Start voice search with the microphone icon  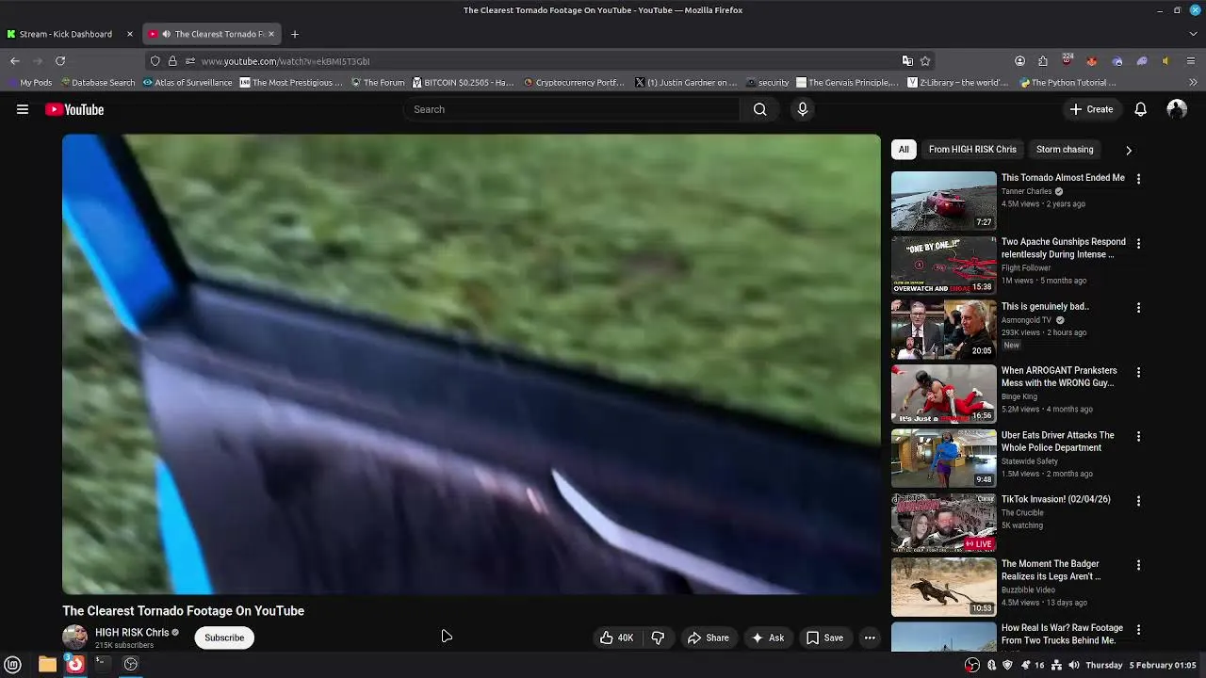[x=803, y=109]
